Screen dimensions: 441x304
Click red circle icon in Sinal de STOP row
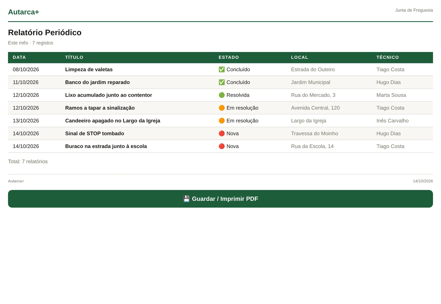(222, 133)
